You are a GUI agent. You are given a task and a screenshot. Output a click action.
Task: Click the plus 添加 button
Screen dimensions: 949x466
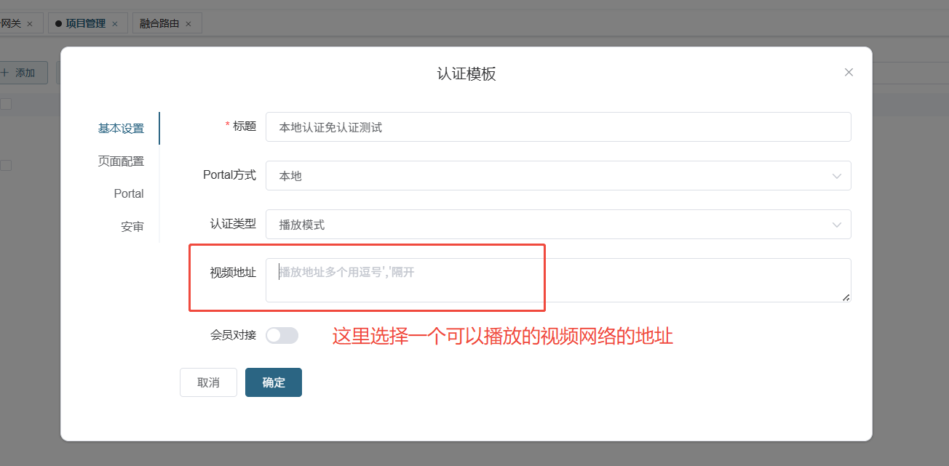coord(19,73)
